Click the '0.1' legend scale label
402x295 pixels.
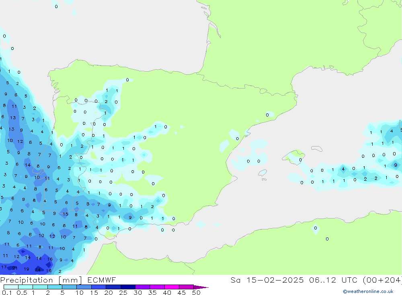click(7, 293)
